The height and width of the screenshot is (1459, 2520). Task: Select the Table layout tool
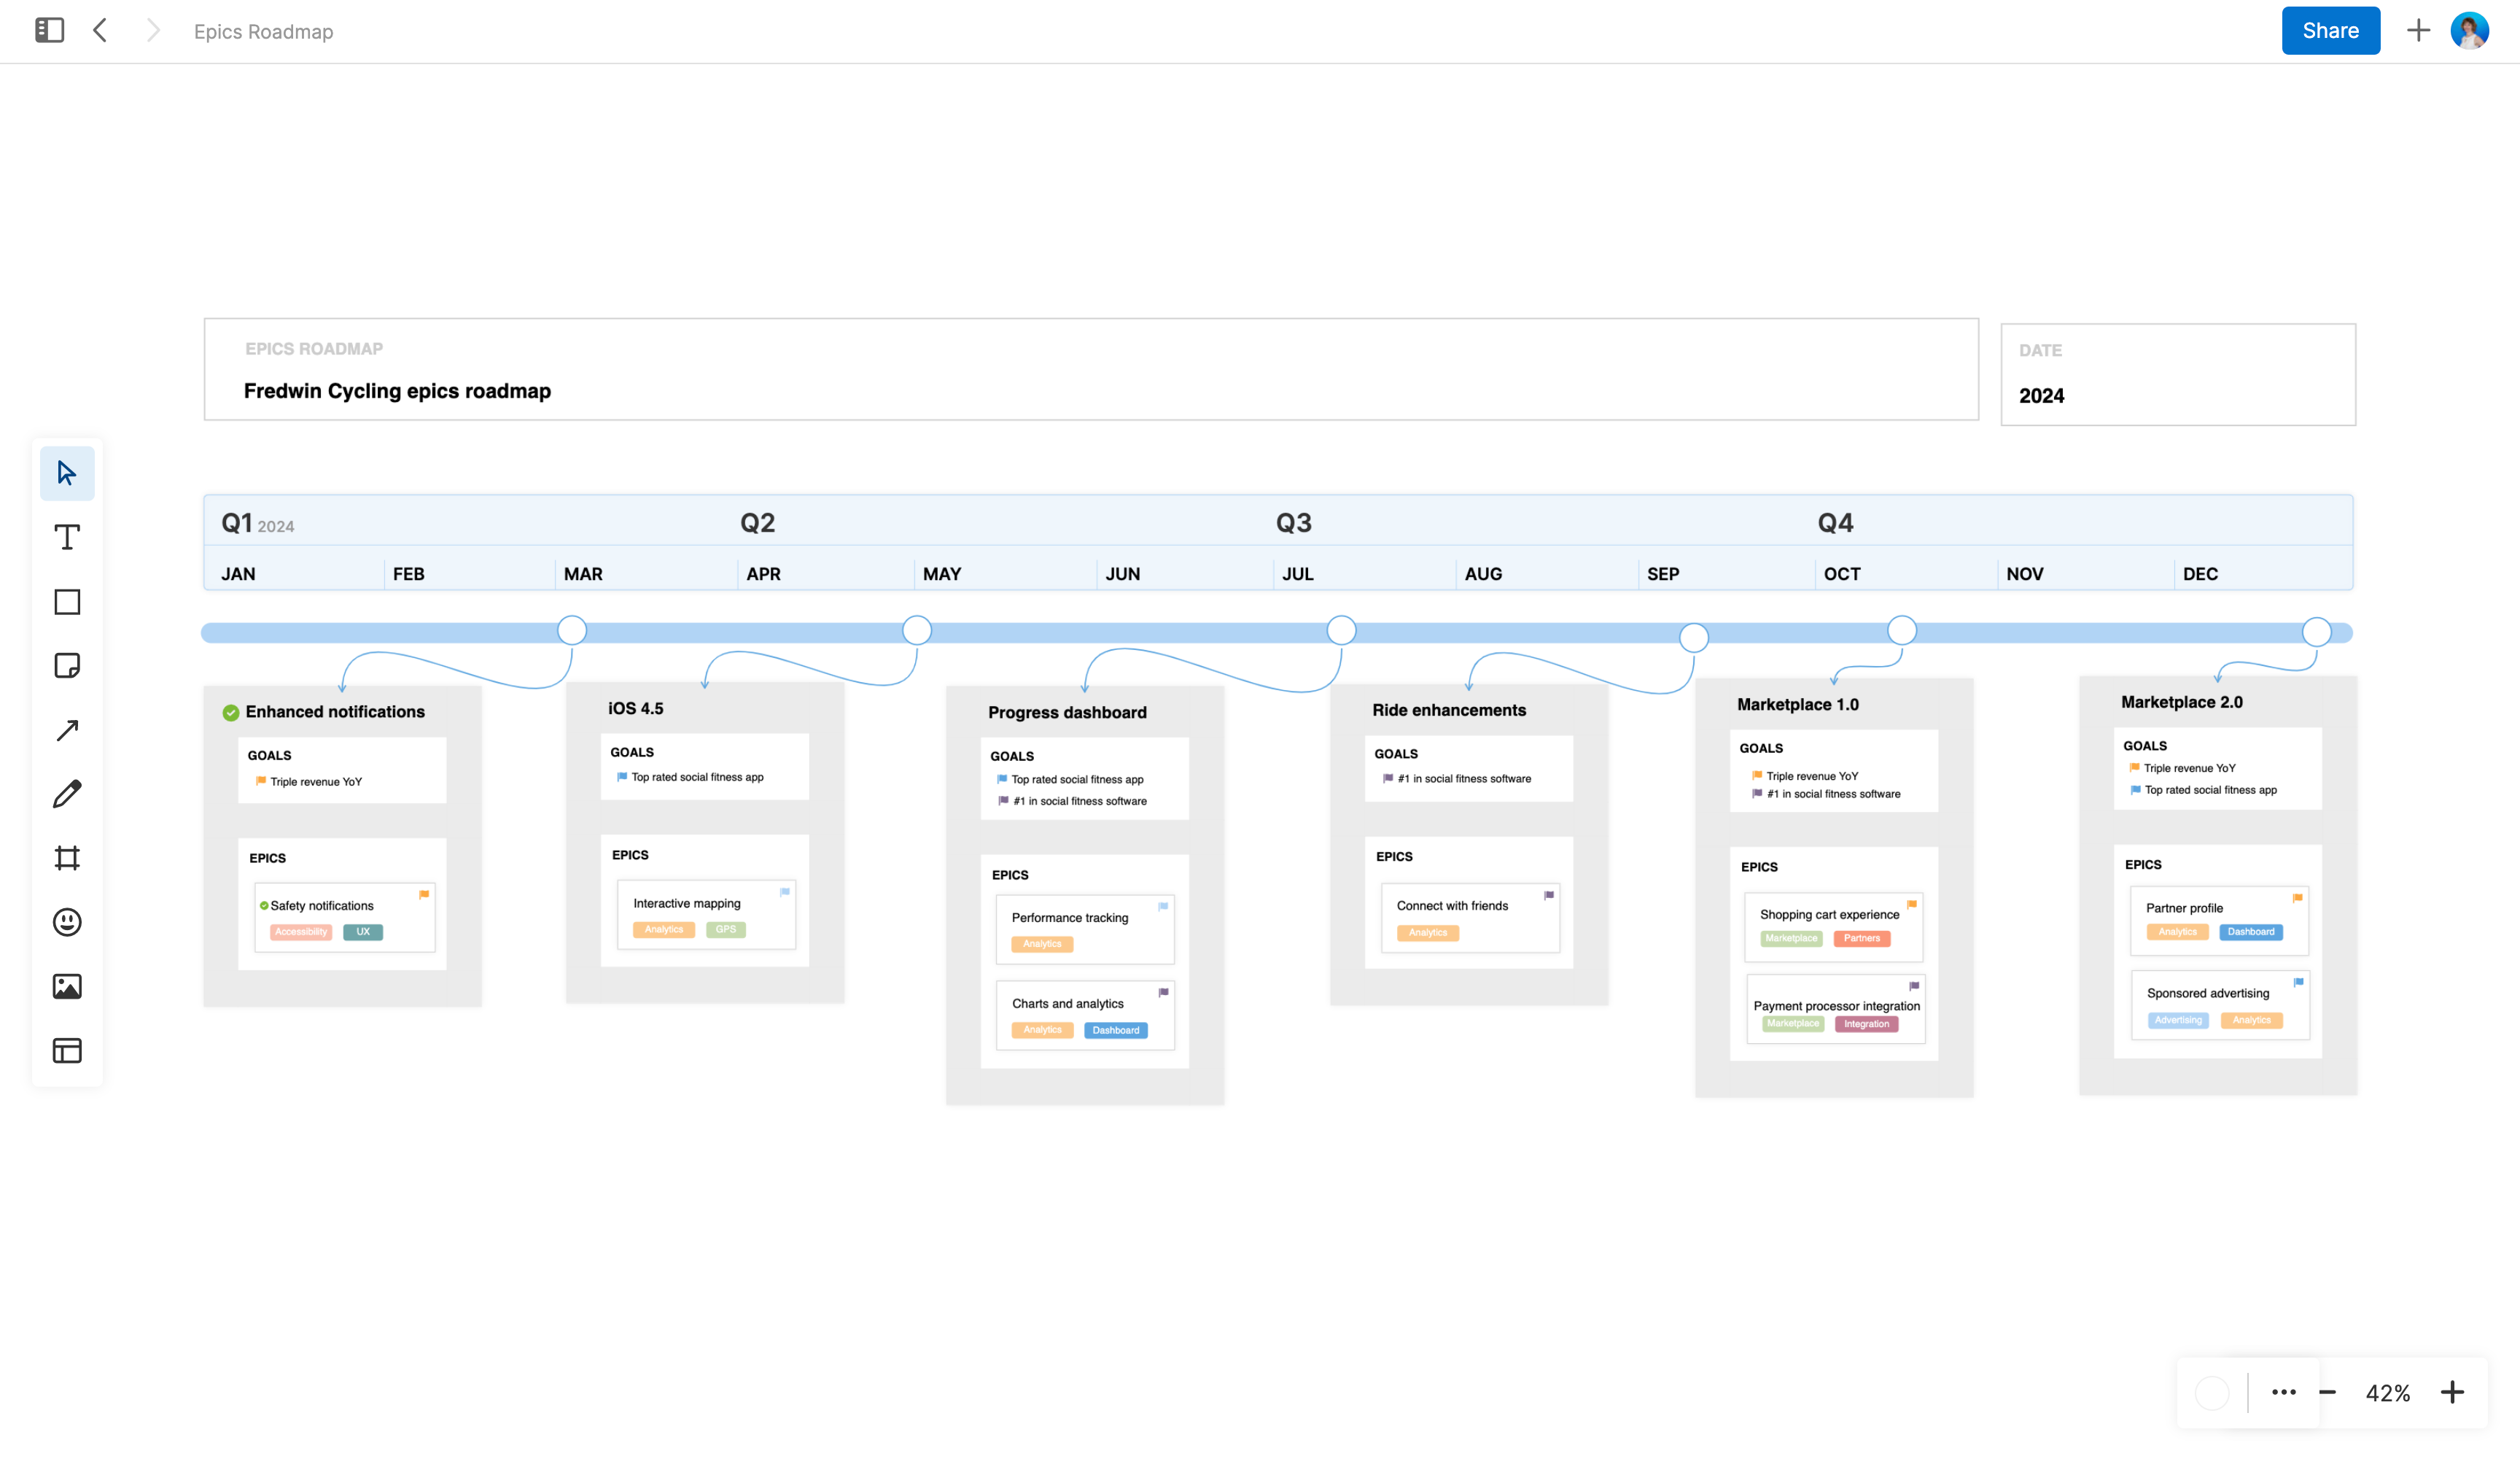click(x=66, y=1050)
